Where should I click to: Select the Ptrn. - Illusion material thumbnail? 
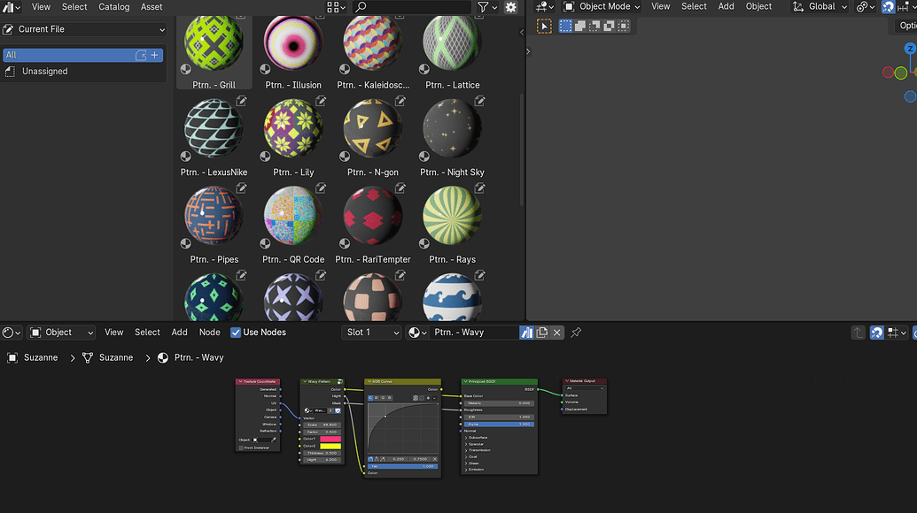pos(293,42)
